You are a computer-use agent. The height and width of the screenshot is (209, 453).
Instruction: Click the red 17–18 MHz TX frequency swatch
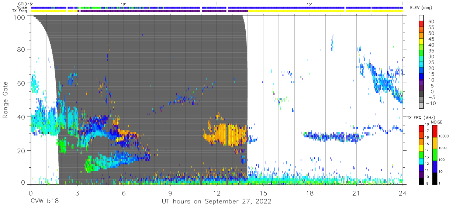[421, 128]
